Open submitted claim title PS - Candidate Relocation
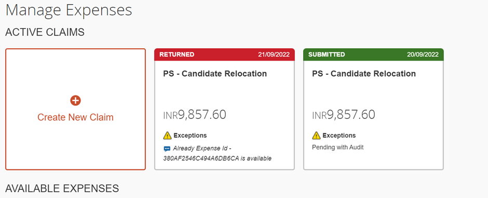488x198 pixels. pyautogui.click(x=364, y=74)
